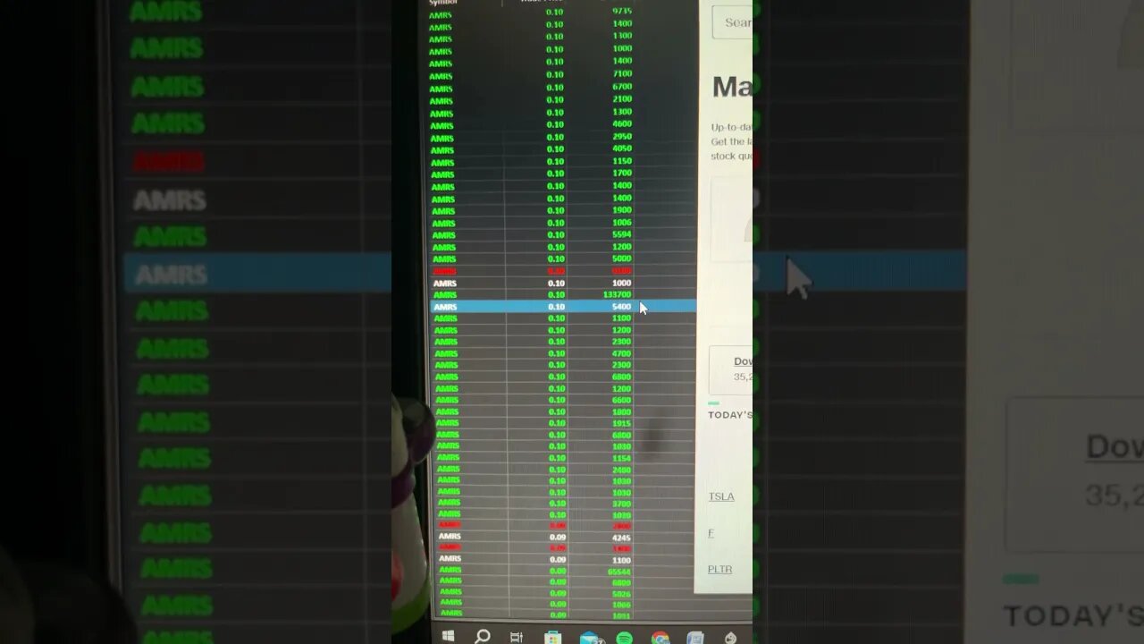Screen dimensions: 1144x644
Task: Select the trade row with size 5026
Action: coord(565,593)
